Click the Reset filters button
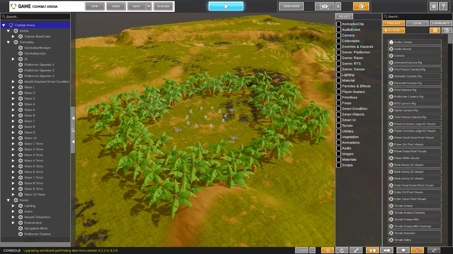The image size is (453, 254). (344, 16)
